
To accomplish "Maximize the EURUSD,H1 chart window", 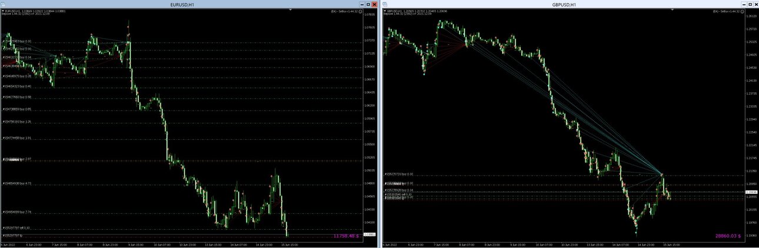I will coord(368,4).
